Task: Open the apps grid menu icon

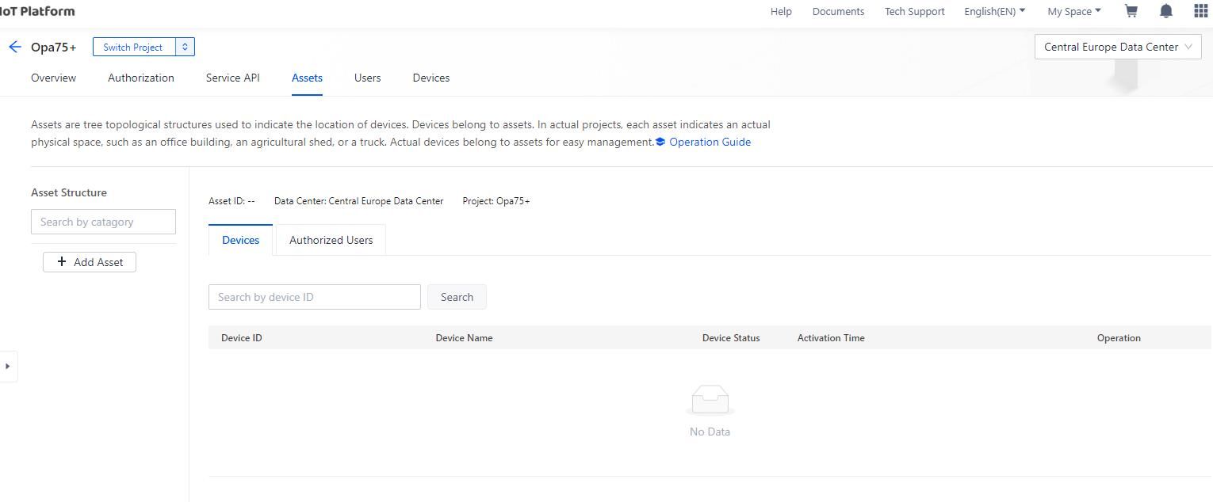Action: click(1200, 11)
